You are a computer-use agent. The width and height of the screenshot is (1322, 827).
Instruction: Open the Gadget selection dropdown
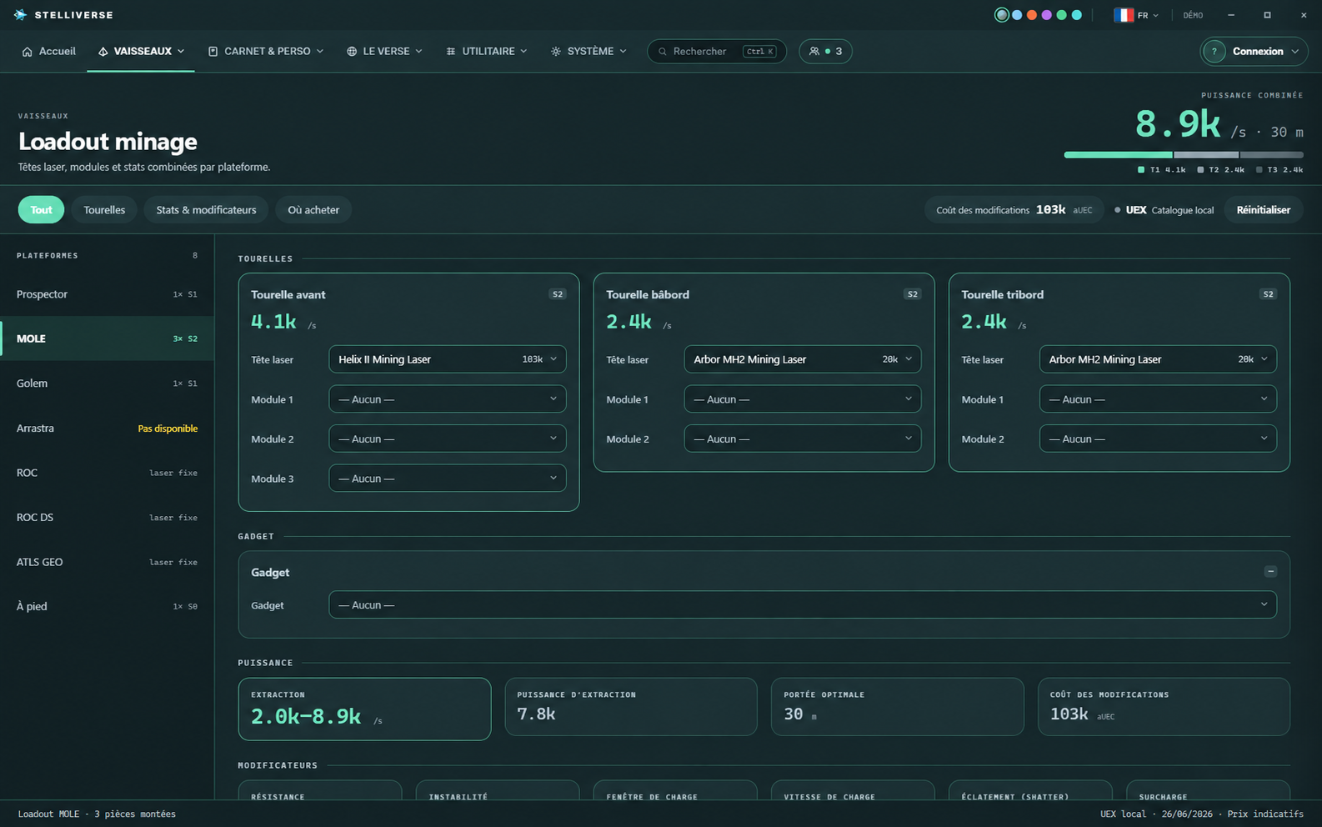tap(803, 605)
